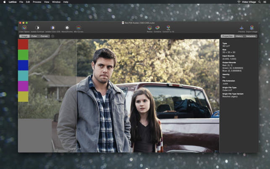Open the Mix Curves tool

[79, 28]
